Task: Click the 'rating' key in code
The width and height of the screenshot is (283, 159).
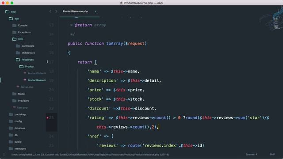Action: click(96, 118)
